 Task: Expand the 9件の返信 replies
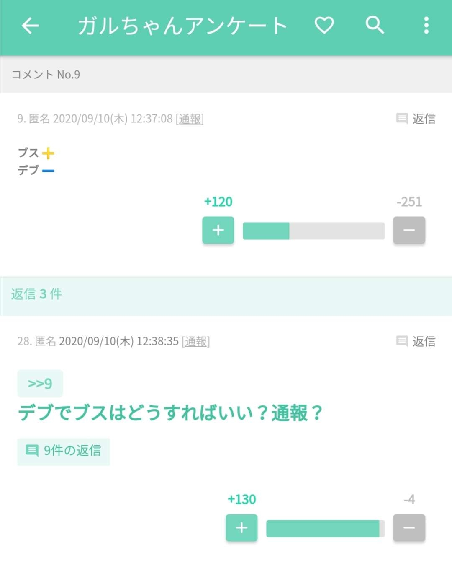click(x=64, y=451)
